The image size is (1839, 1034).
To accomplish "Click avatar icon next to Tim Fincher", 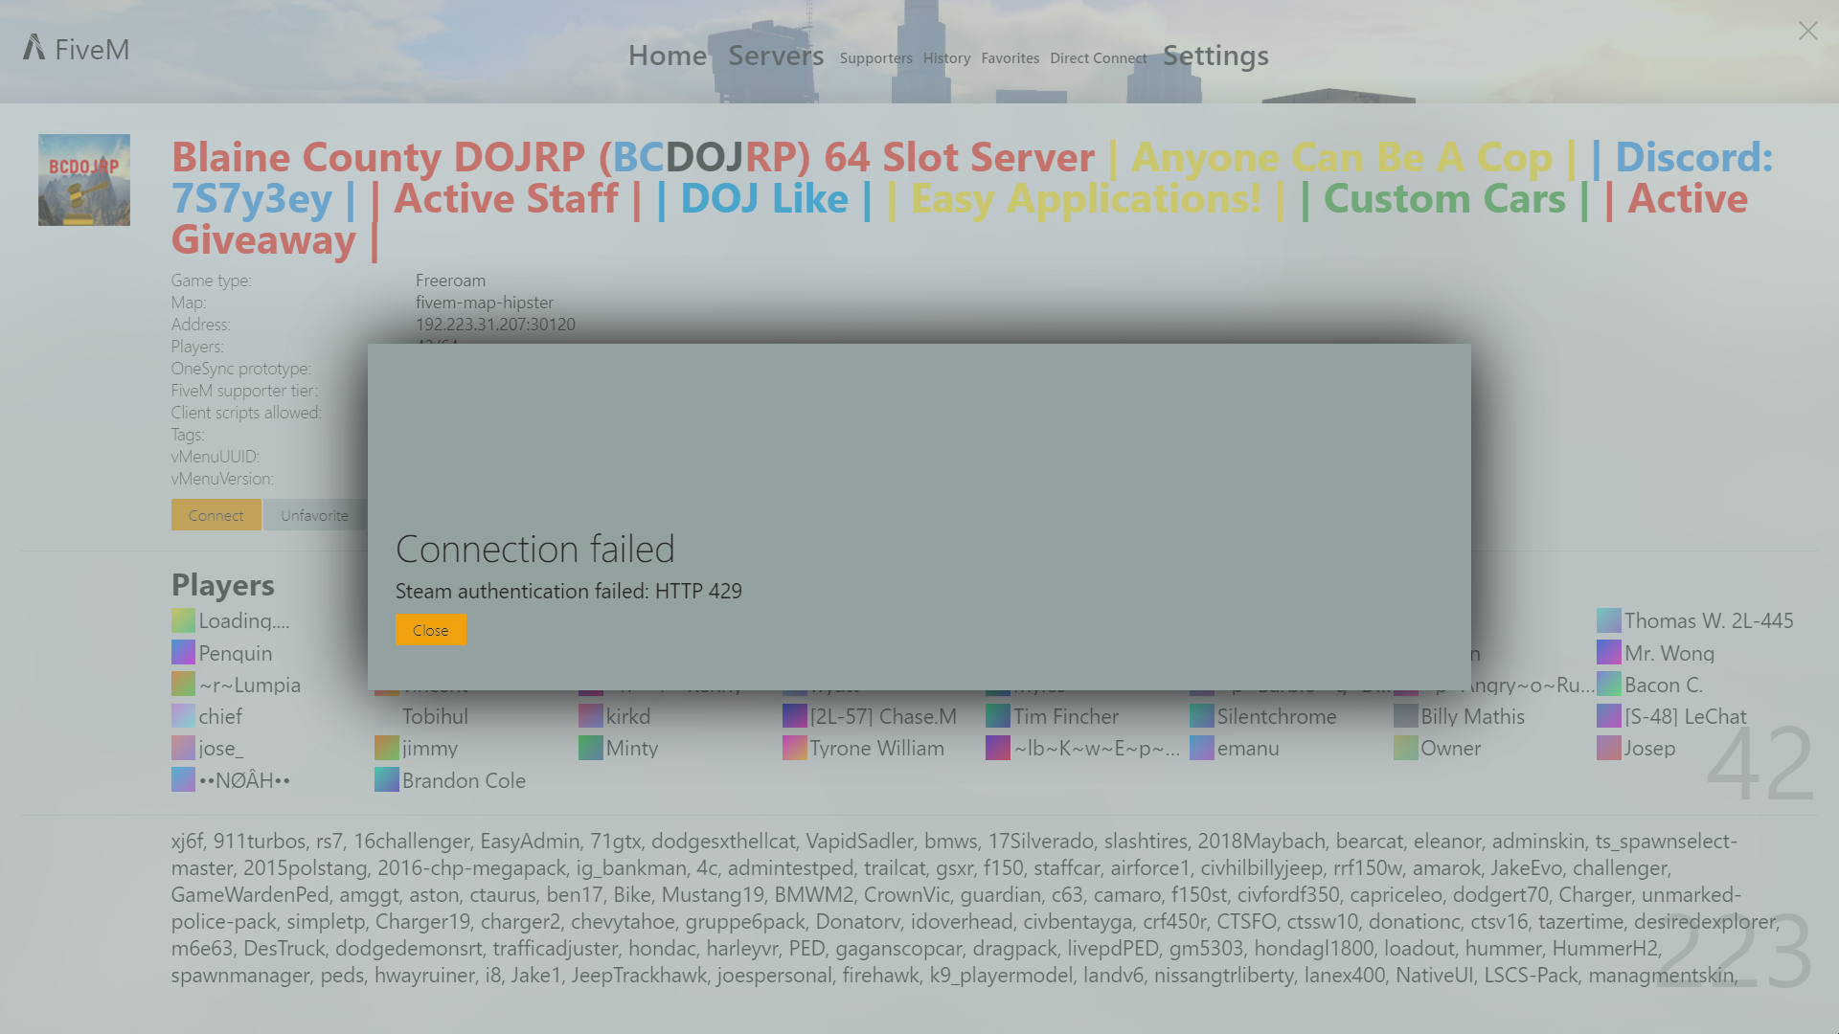I will (x=997, y=715).
